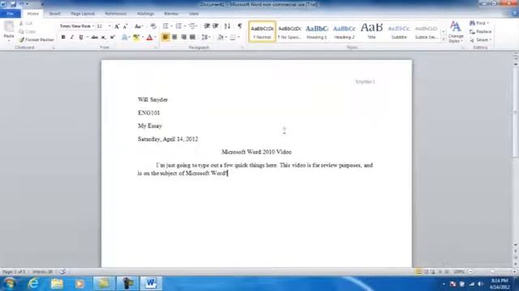This screenshot has height=291, width=519.
Task: Apply strikethrough with the abc icon
Action: point(95,37)
